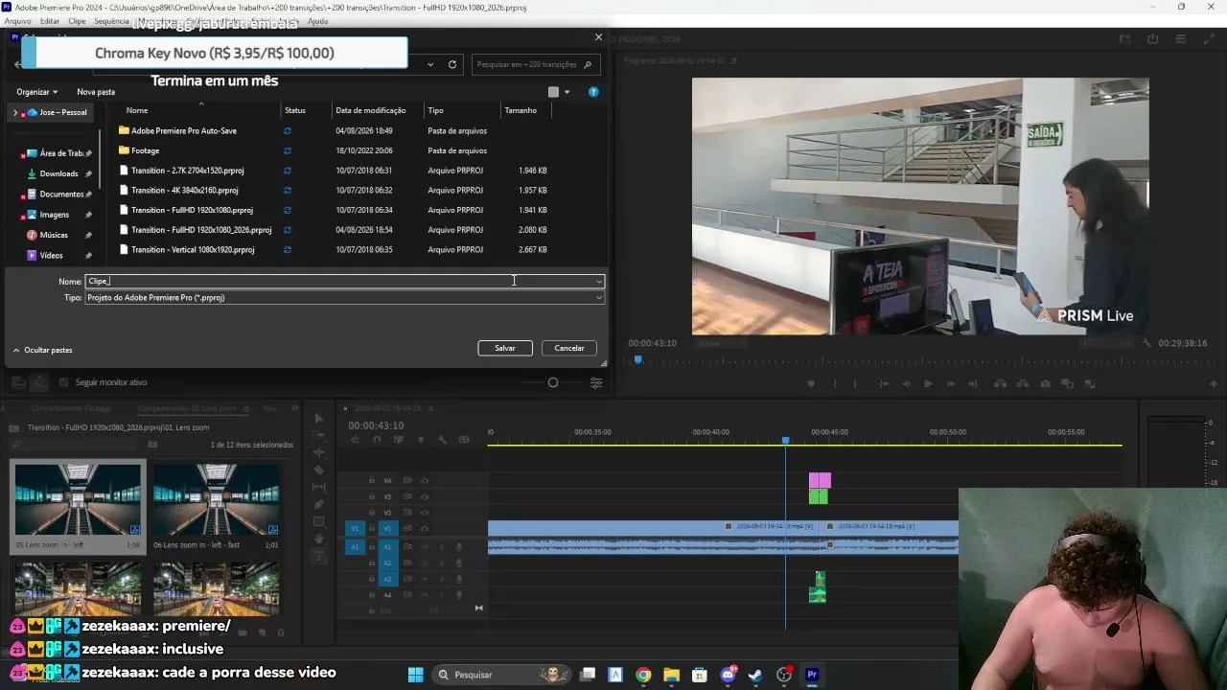Screen dimensions: 1227x690
Task: Select the Ripple Edit tool
Action: 319,436
